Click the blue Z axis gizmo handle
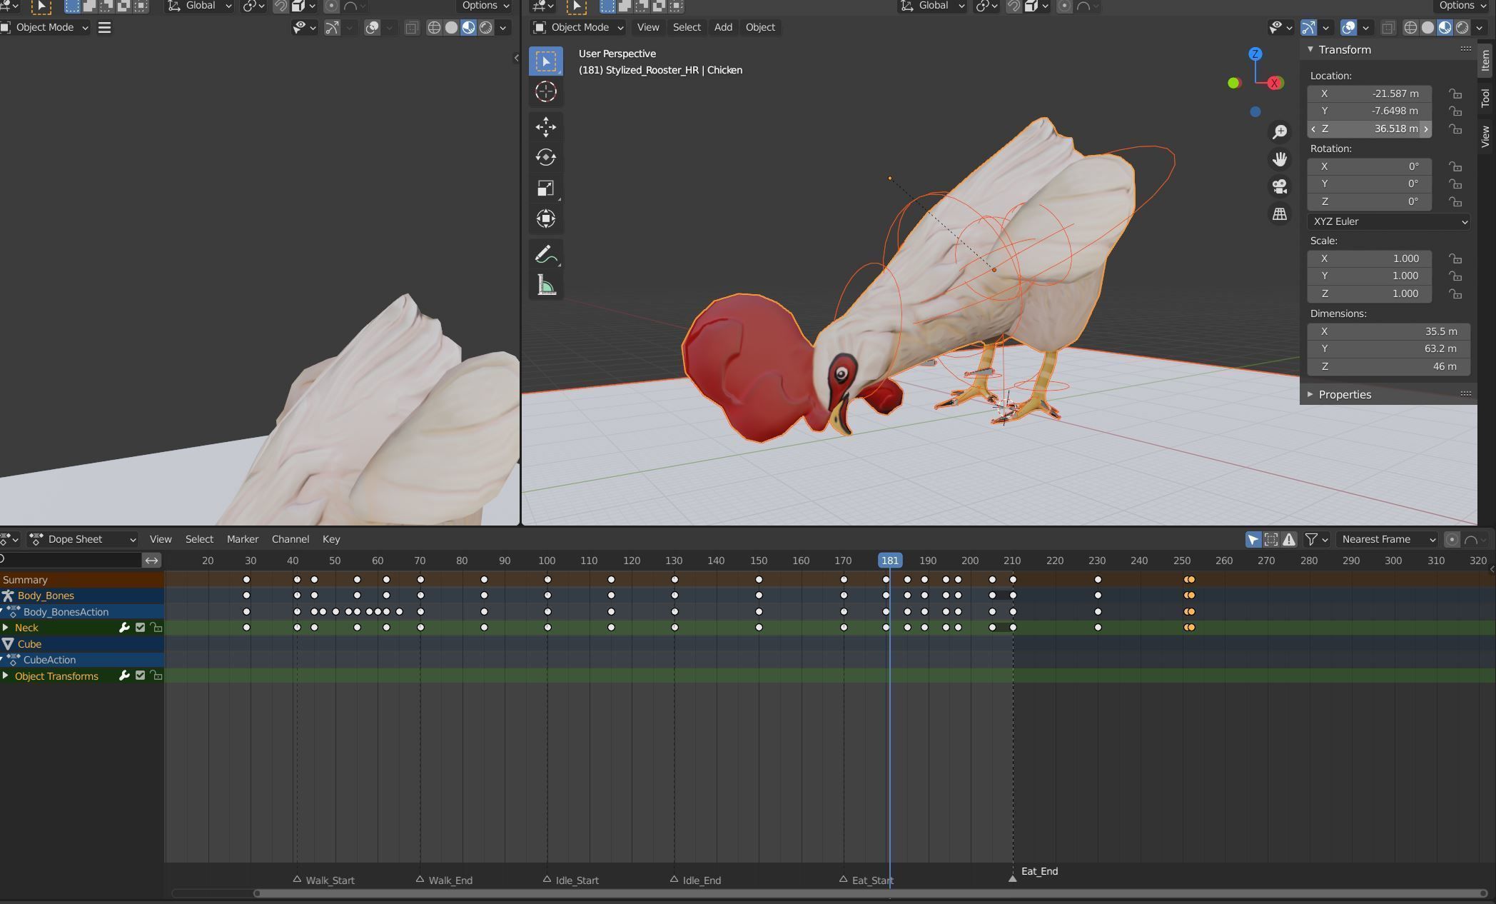 coord(1255,54)
